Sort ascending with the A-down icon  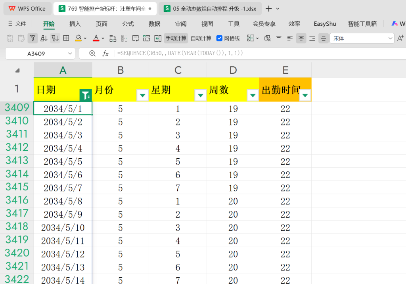[44, 38]
